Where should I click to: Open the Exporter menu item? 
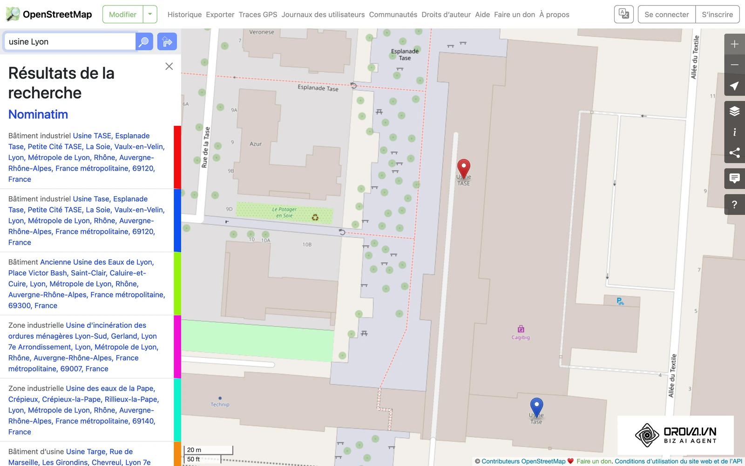pyautogui.click(x=220, y=14)
